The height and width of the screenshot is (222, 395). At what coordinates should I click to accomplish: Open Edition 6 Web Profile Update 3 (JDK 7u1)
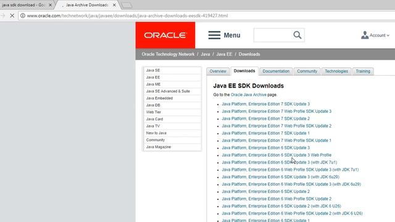tap(290, 170)
